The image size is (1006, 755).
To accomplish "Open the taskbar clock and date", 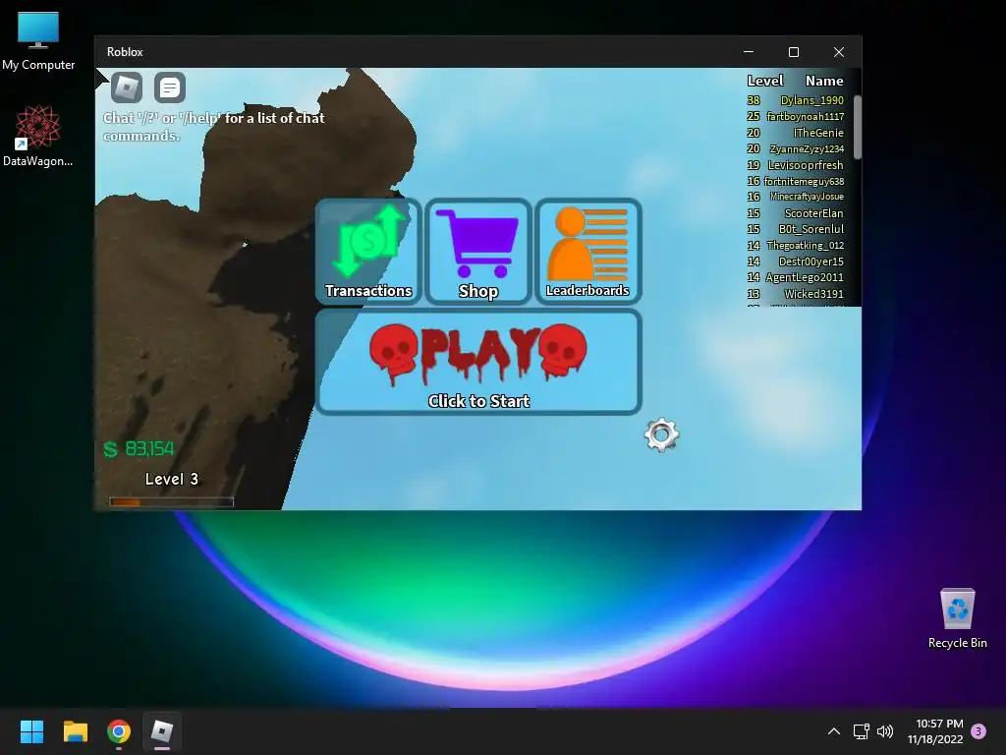I will pyautogui.click(x=935, y=731).
